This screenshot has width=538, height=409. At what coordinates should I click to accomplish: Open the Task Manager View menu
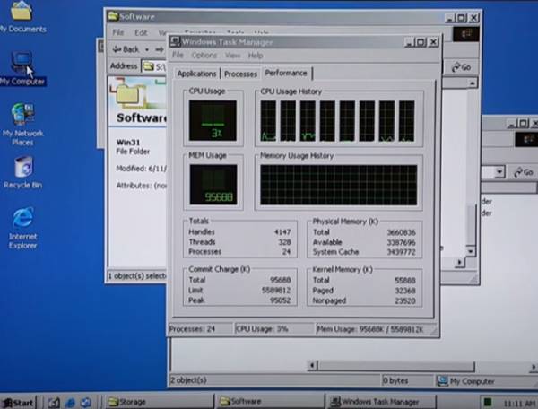coord(232,56)
